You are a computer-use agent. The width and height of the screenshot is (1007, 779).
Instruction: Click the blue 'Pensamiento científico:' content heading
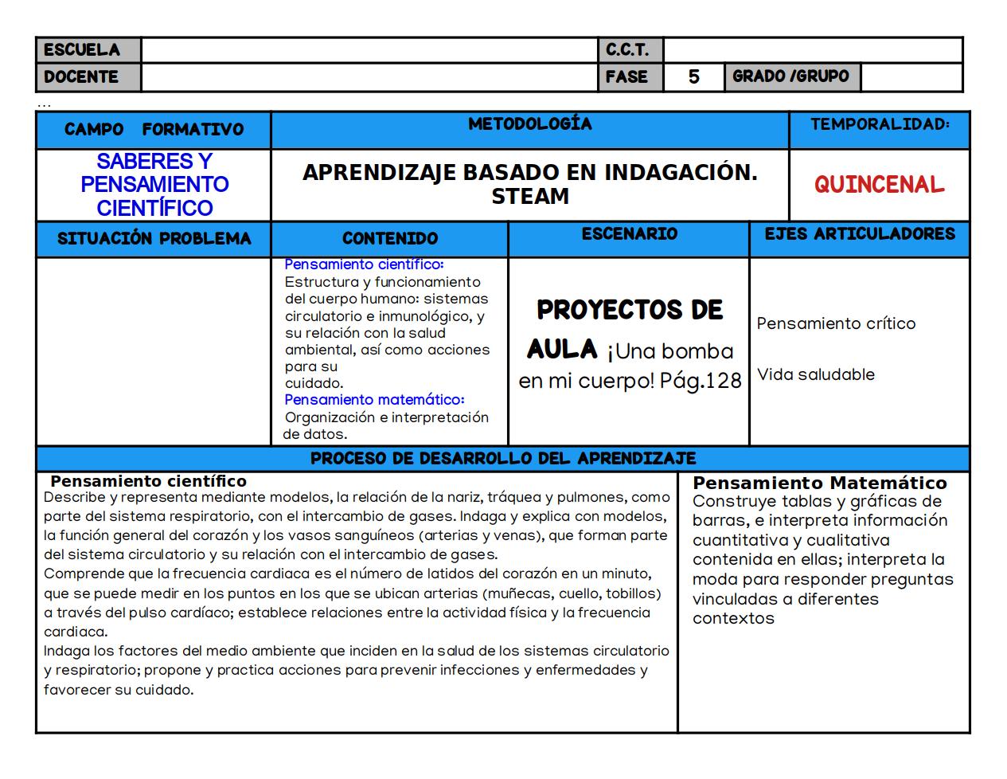click(364, 264)
